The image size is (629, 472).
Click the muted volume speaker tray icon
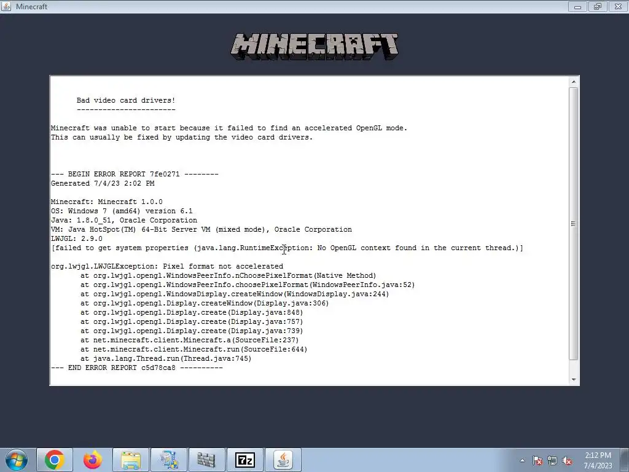[567, 460]
